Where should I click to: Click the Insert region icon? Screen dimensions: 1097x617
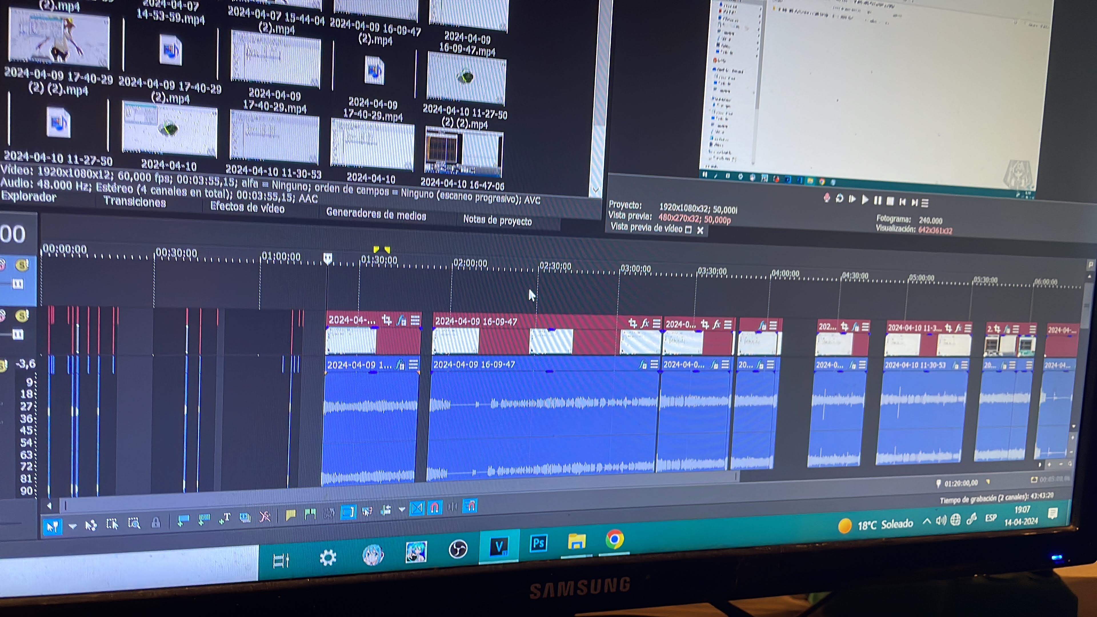[204, 519]
